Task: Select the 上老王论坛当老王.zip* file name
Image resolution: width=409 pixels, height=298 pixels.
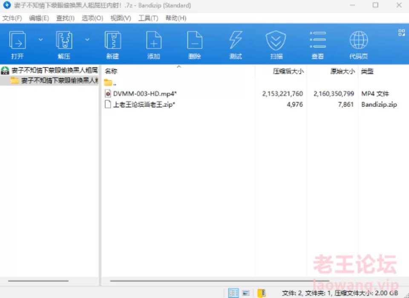Action: point(144,105)
